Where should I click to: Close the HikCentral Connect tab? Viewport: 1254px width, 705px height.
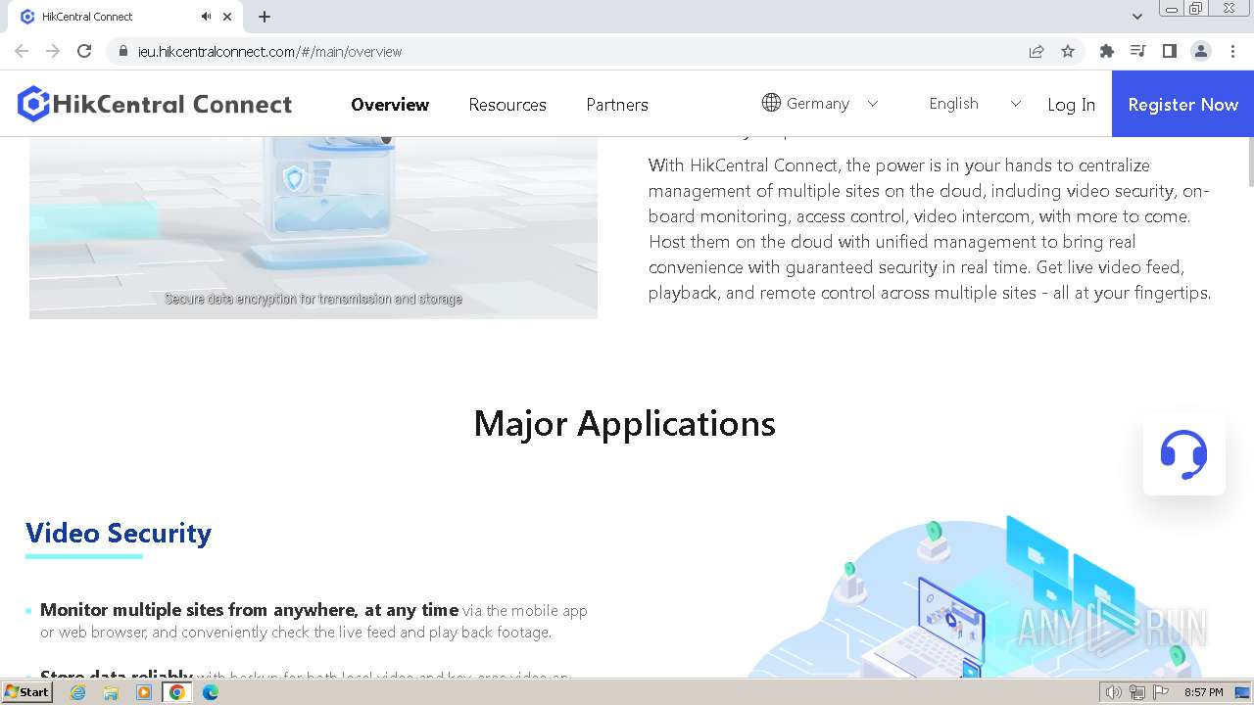(227, 17)
